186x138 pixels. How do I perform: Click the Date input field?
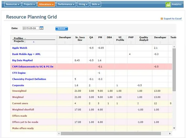(x=31, y=28)
